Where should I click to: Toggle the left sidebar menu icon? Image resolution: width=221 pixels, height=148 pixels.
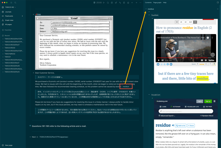click(11, 2)
